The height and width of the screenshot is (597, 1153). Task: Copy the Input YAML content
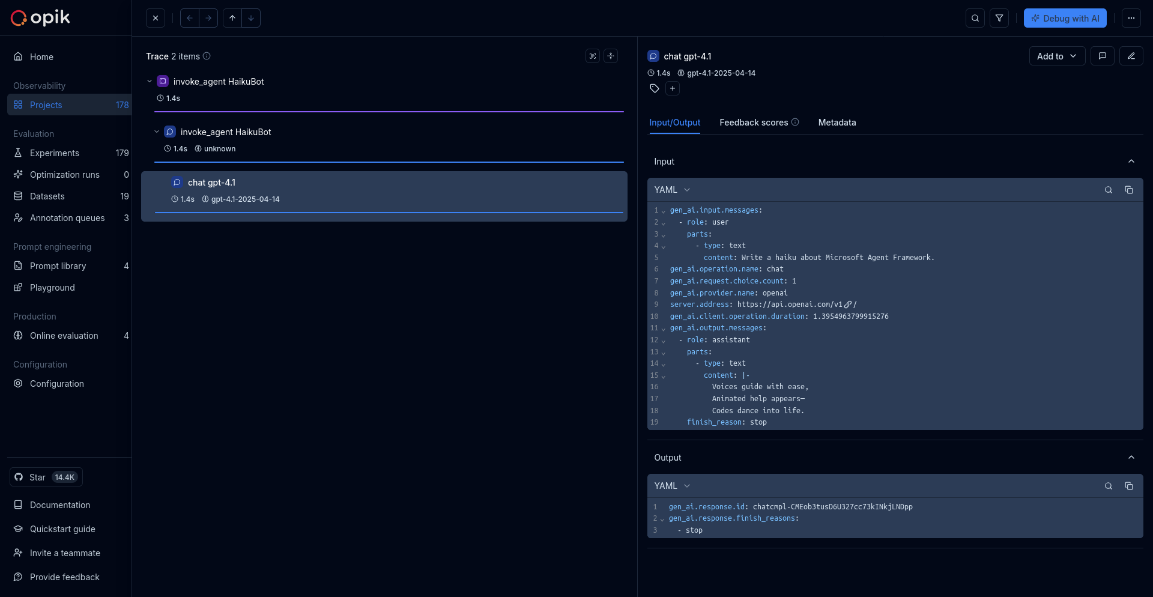(x=1129, y=190)
